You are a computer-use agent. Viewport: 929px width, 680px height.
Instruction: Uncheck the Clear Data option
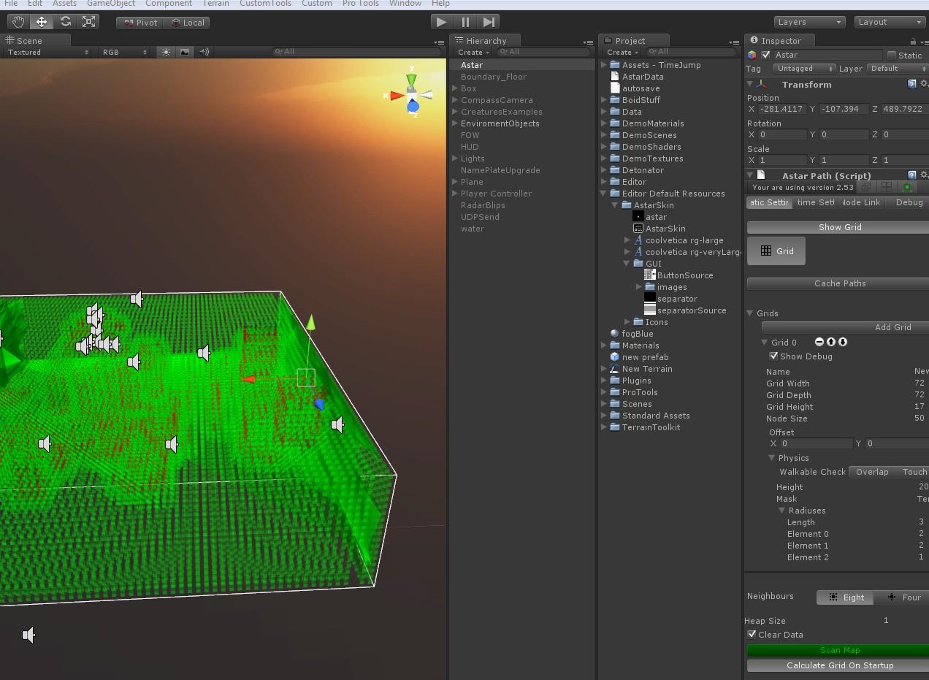pos(752,635)
